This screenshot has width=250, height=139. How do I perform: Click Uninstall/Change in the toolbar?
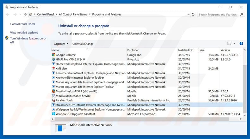(83, 44)
